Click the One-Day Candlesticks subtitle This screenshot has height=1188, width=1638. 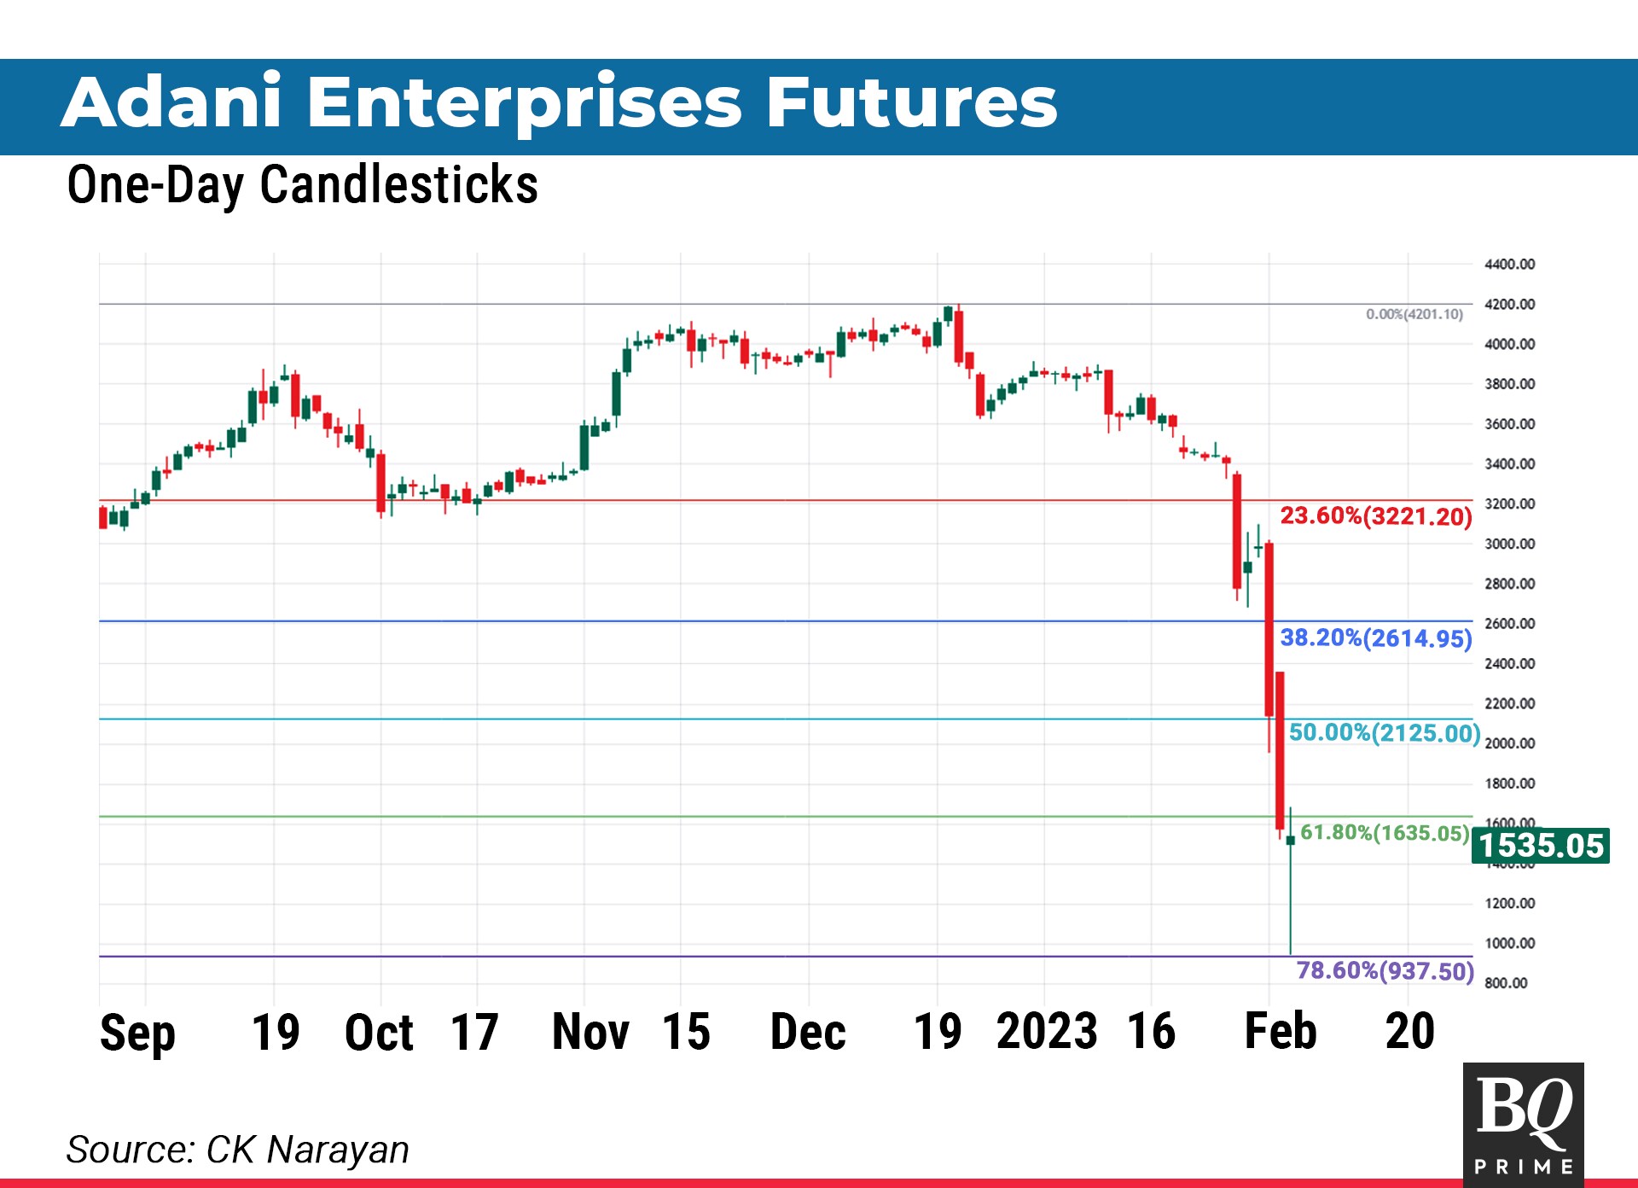point(302,184)
